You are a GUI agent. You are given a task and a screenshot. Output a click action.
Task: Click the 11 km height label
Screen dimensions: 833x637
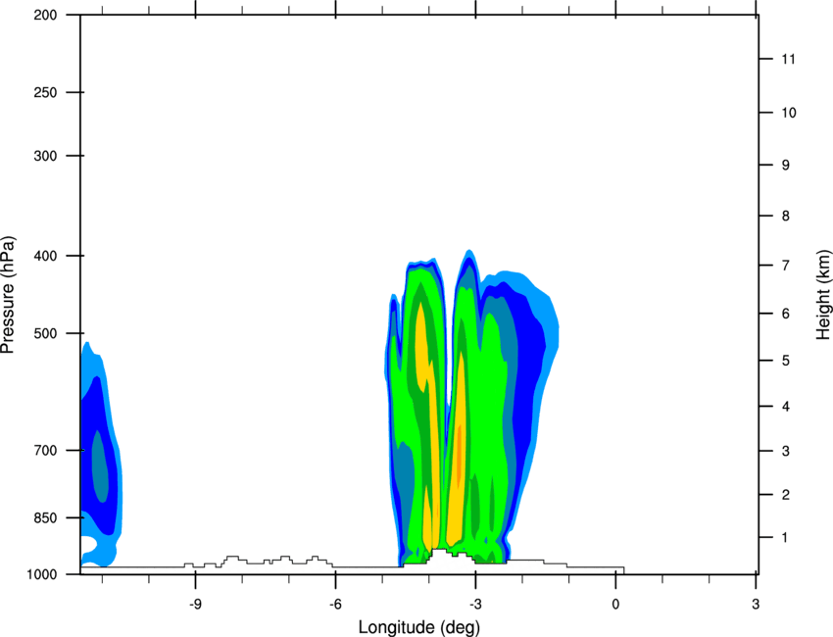[789, 59]
